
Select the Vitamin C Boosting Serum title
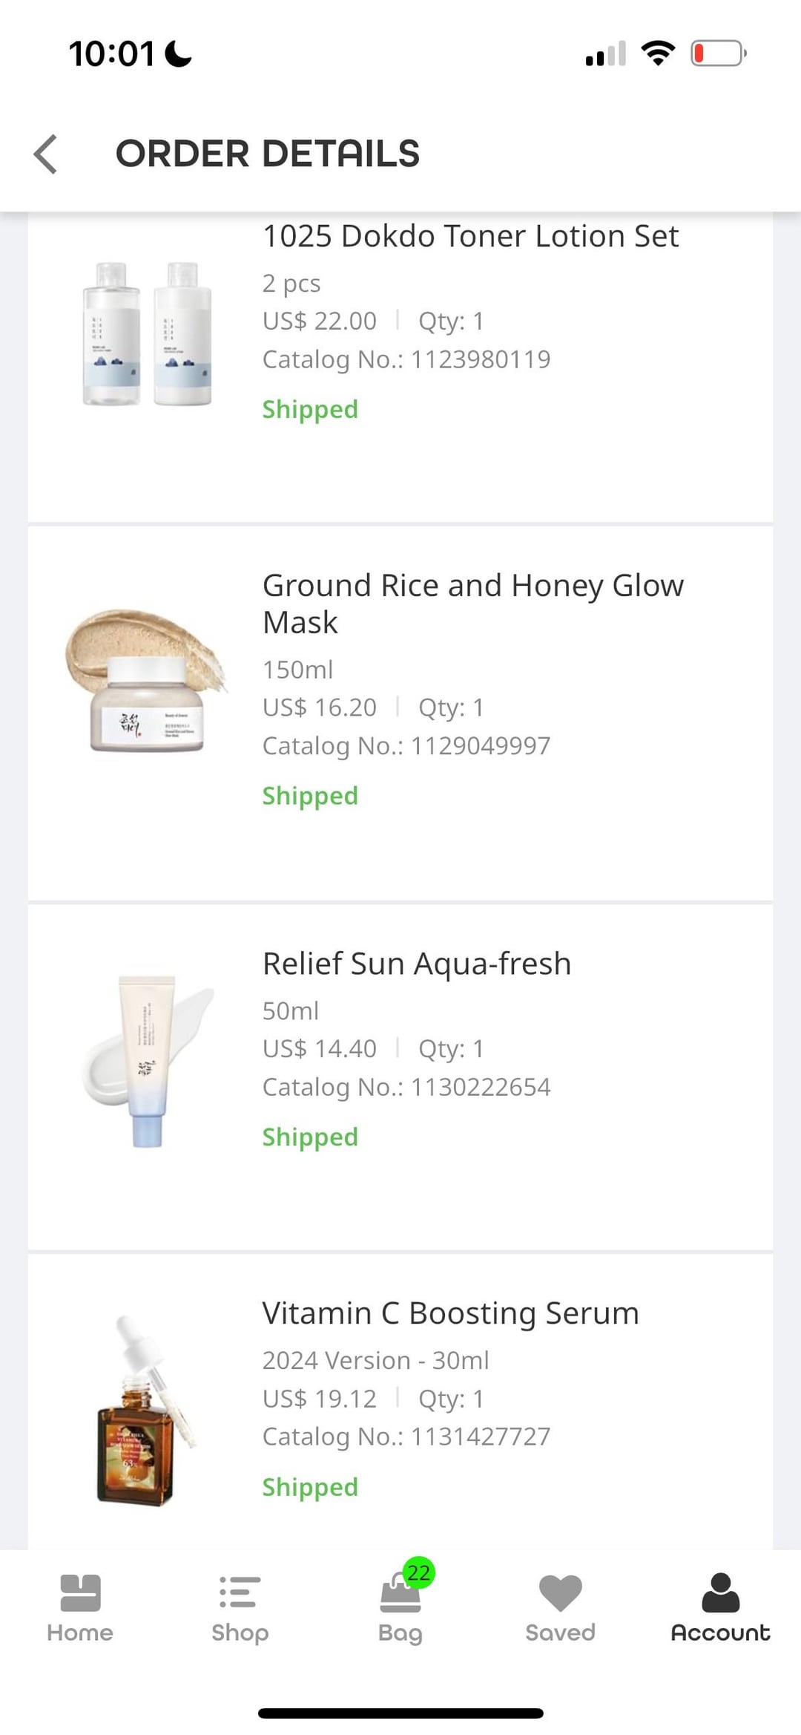pyautogui.click(x=450, y=1313)
